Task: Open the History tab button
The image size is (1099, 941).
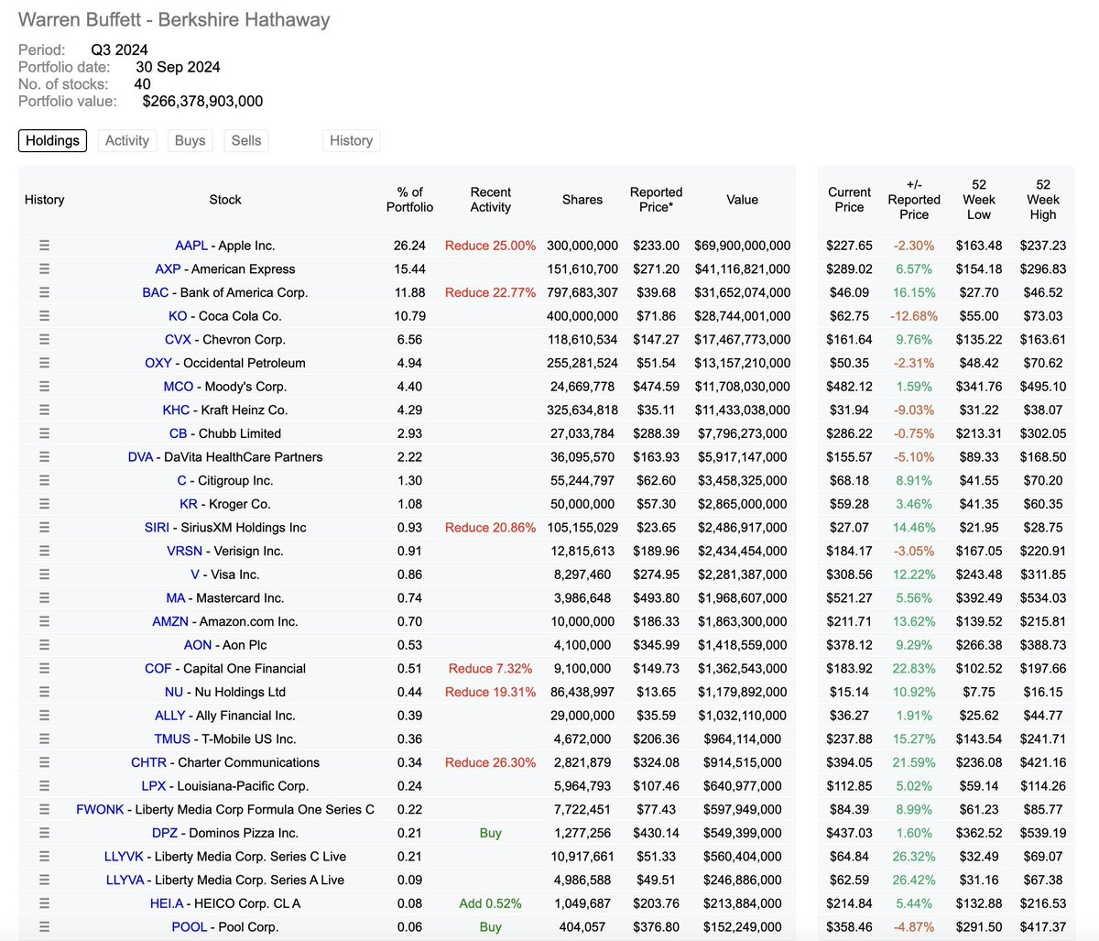Action: [351, 140]
